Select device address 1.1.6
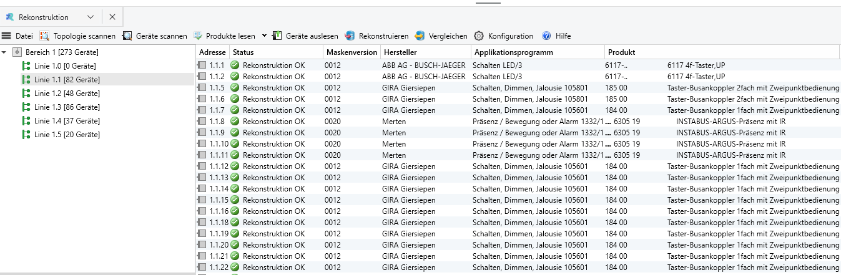Screen dimensions: 841x275 click(x=217, y=99)
